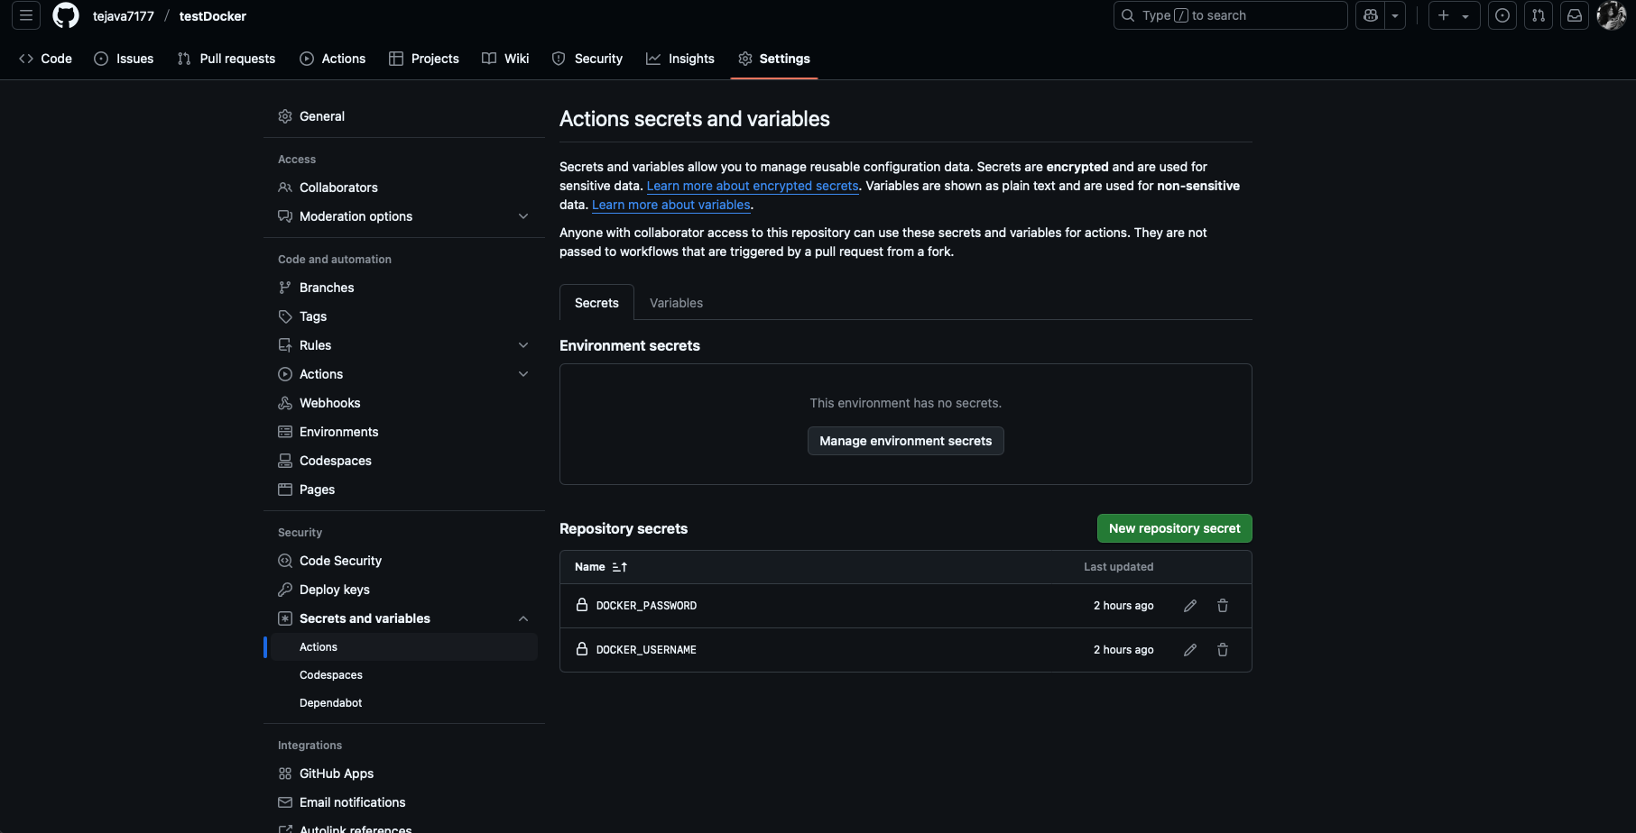Switch to the Pull requests tab

[226, 59]
